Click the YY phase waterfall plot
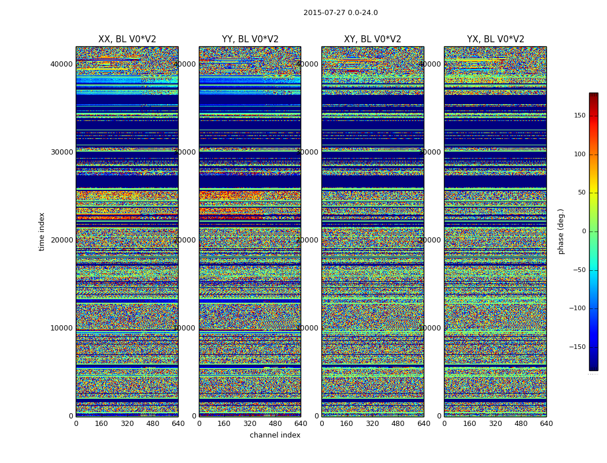607x463 pixels. tap(250, 231)
